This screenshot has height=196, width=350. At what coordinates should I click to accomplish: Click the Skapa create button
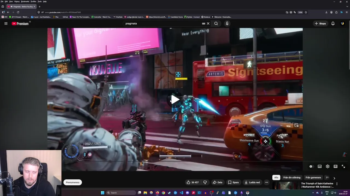coord(320,23)
